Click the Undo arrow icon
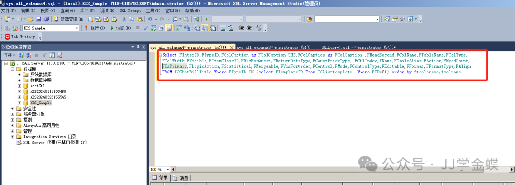The image size is (515, 185). pos(150,19)
